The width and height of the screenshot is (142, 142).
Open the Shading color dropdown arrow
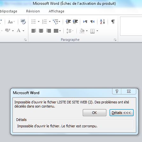tap(87, 31)
